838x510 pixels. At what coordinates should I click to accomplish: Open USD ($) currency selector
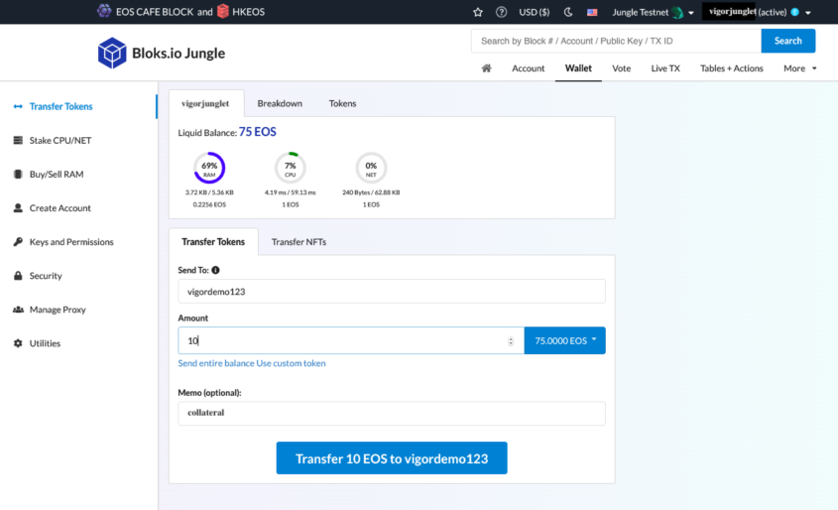[534, 12]
